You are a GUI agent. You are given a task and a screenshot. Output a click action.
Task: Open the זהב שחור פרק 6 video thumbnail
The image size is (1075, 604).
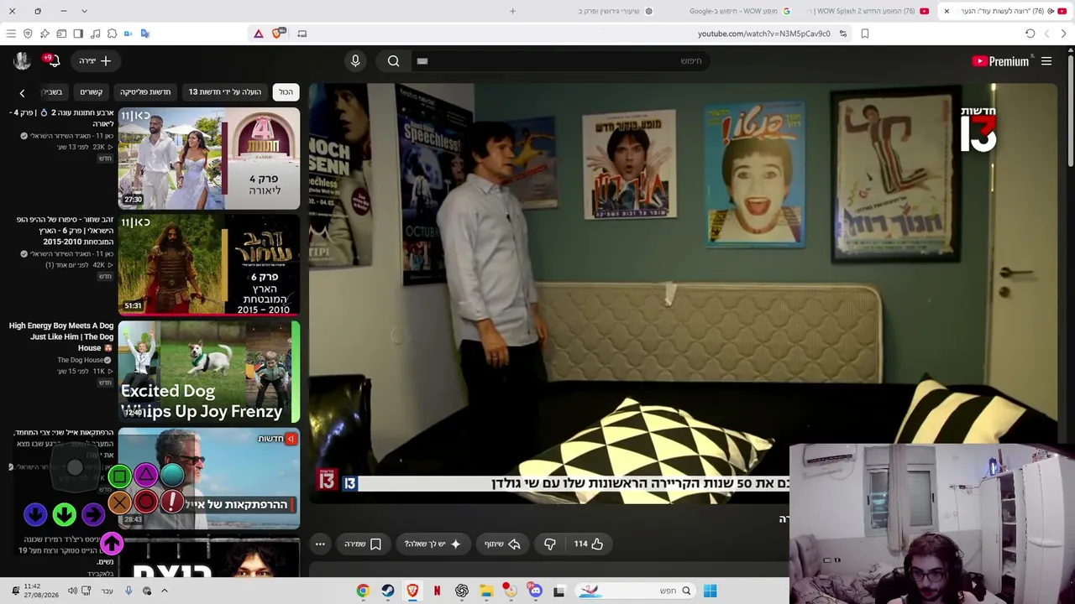209,265
